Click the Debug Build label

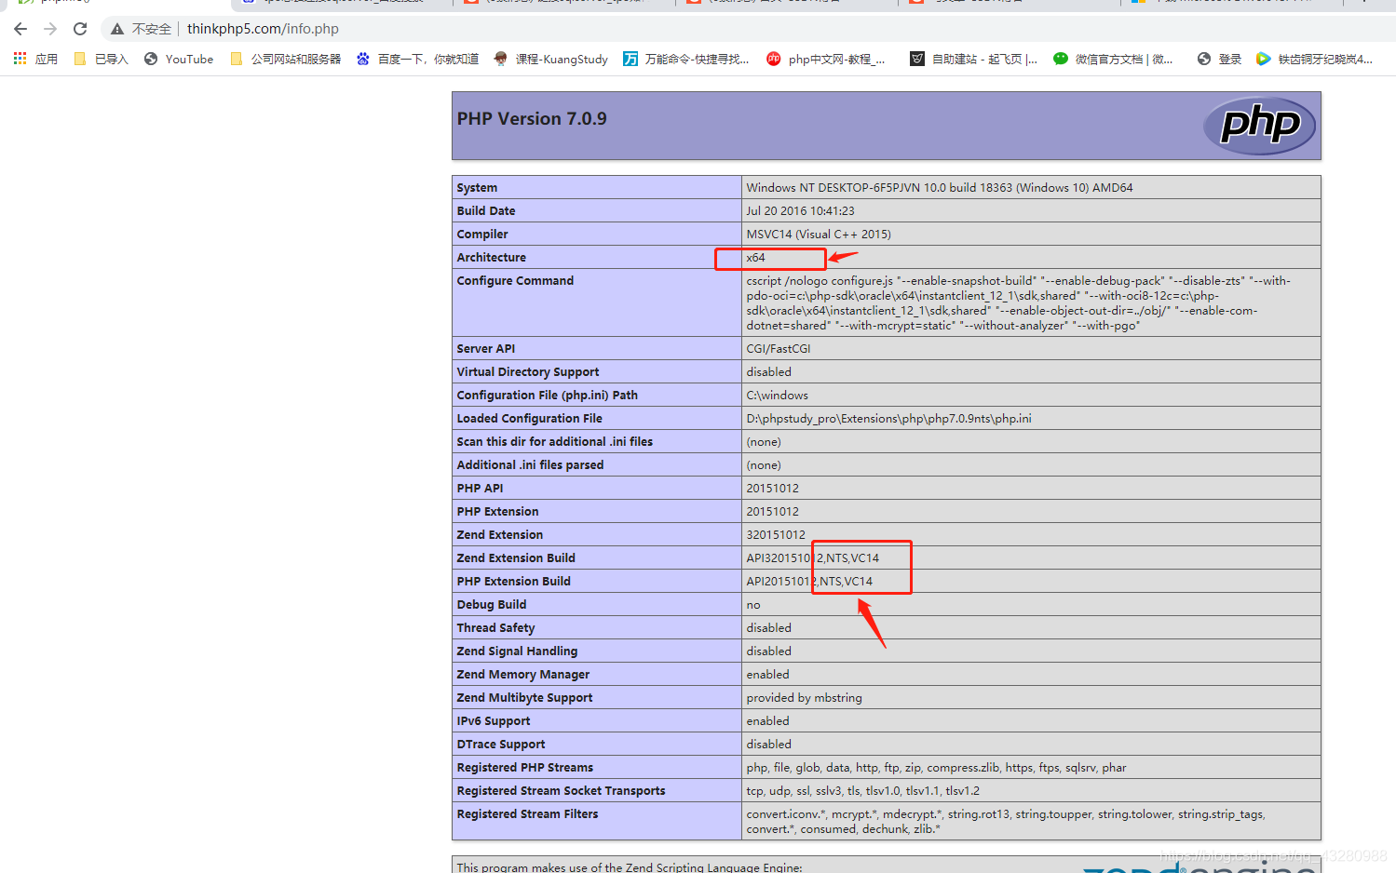[492, 604]
